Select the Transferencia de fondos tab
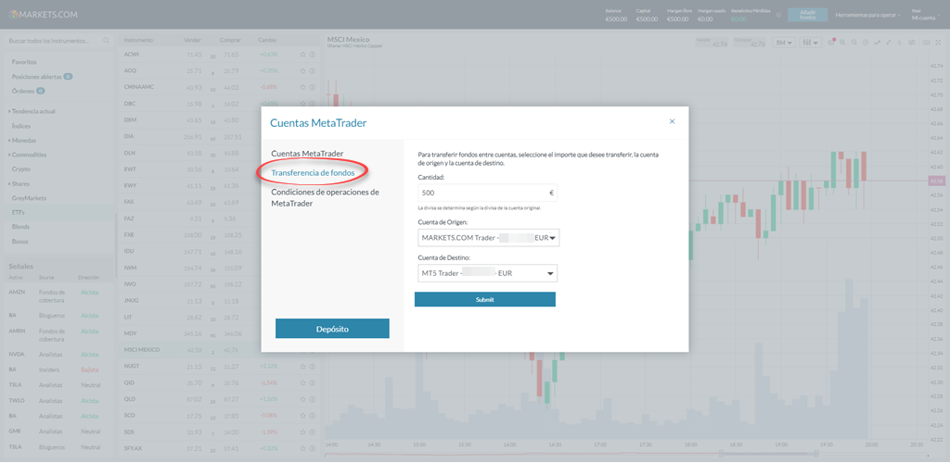Viewport: 950px width, 463px height. coord(313,173)
